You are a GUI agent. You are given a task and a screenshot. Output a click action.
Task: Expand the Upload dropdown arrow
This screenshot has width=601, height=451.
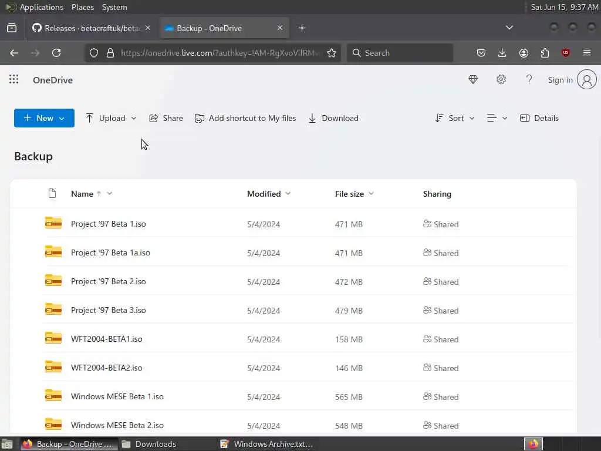[134, 118]
